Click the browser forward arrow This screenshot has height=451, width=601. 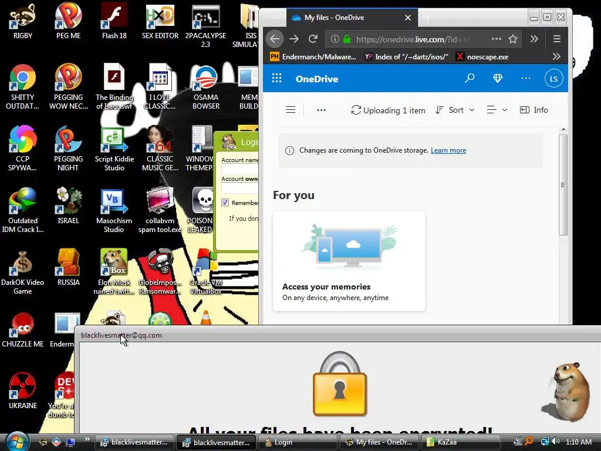coord(294,39)
